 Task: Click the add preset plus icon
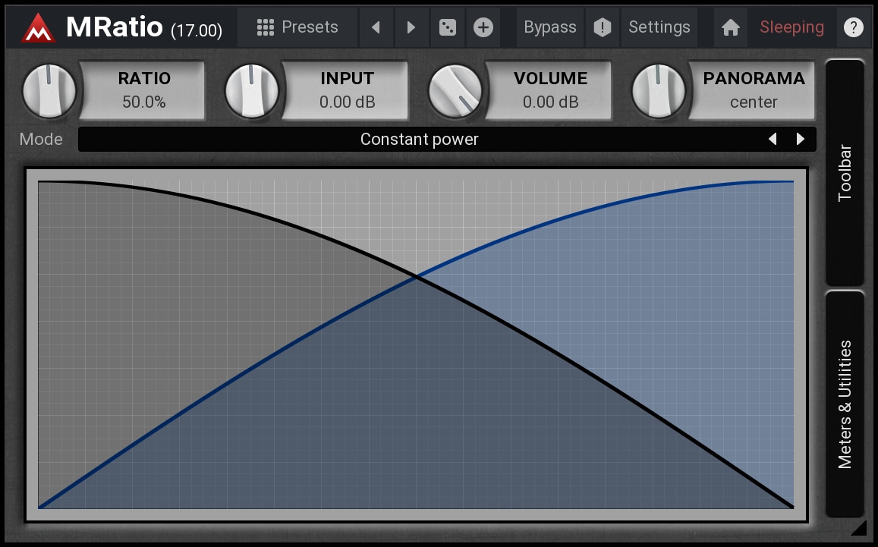click(x=483, y=28)
